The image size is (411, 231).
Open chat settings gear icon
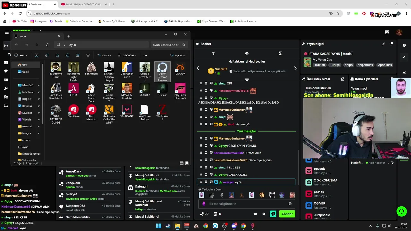(x=264, y=214)
